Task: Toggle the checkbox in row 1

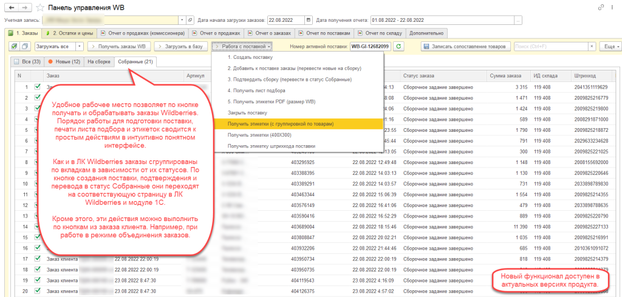Action: pyautogui.click(x=38, y=87)
